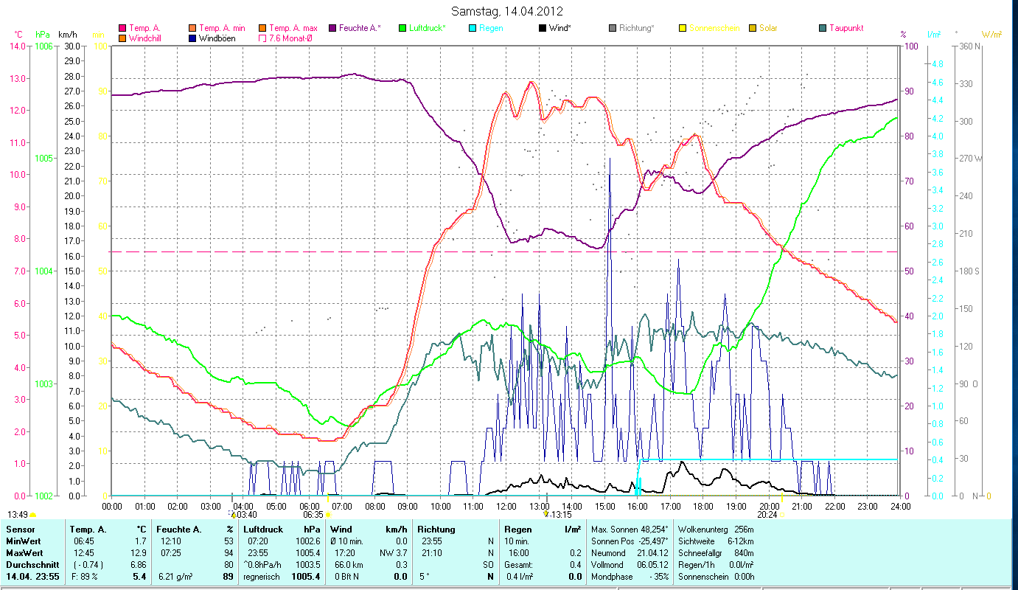
Task: Click the °C axis unit label
Action: tap(19, 35)
